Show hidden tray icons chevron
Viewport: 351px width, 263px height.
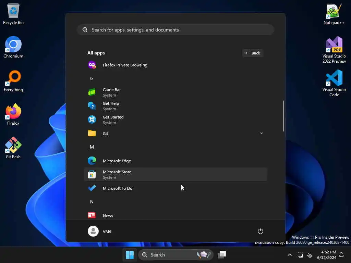point(289,255)
